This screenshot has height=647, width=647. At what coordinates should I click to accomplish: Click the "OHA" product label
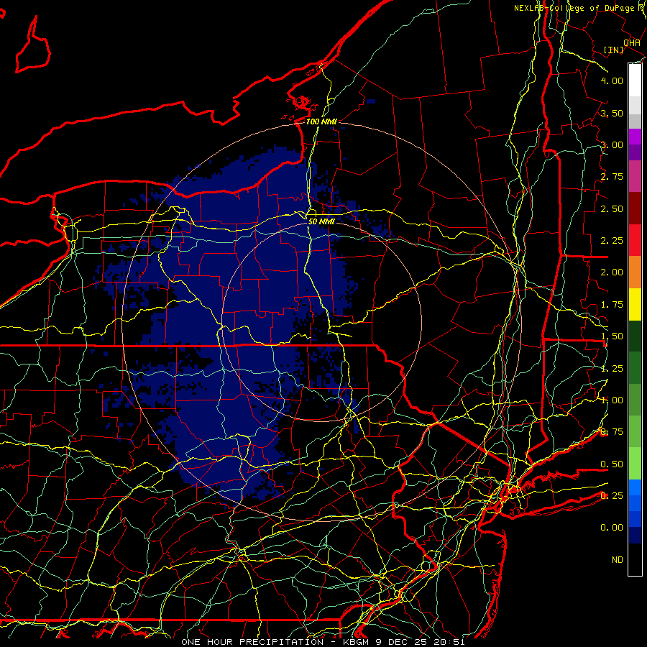632,43
